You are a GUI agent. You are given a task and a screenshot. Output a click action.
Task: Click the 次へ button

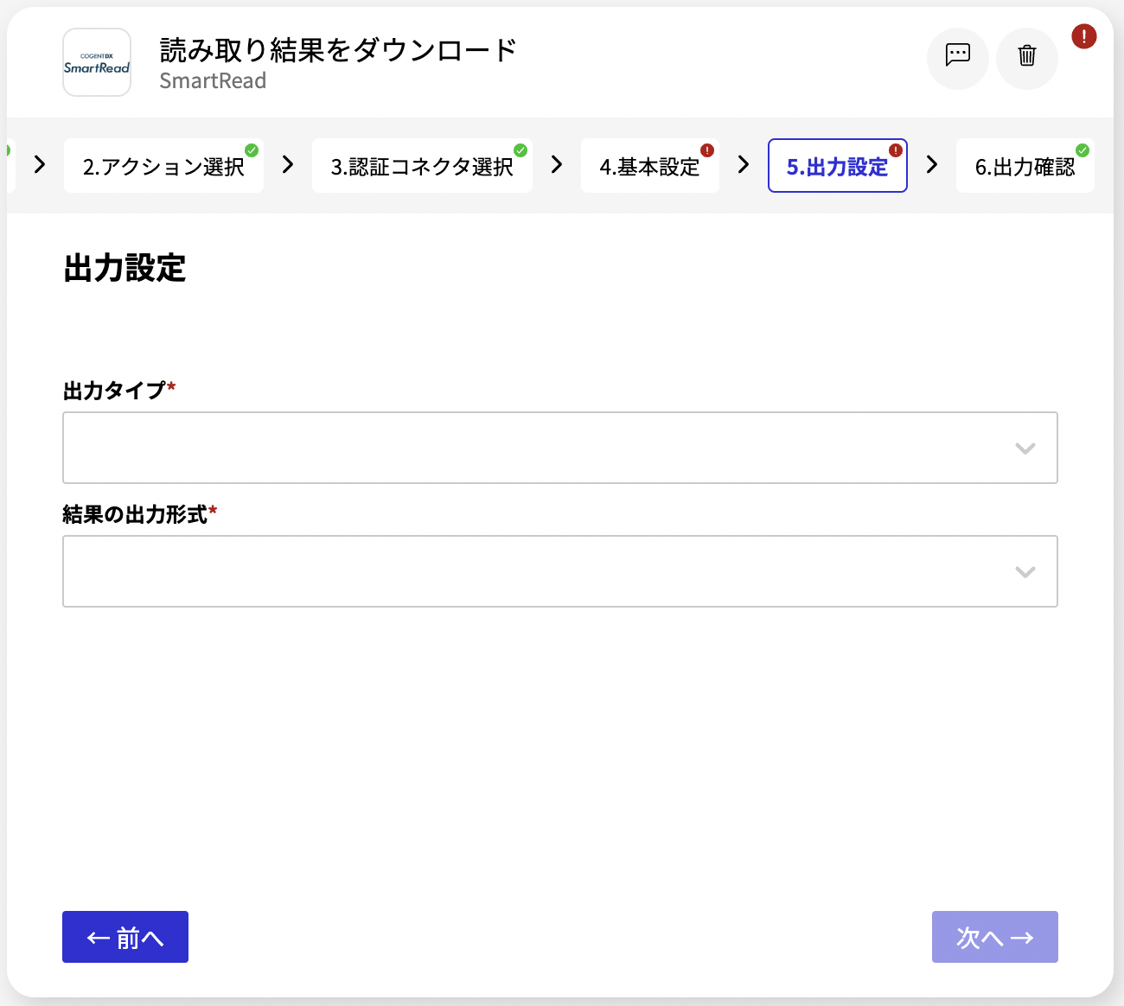pos(994,937)
